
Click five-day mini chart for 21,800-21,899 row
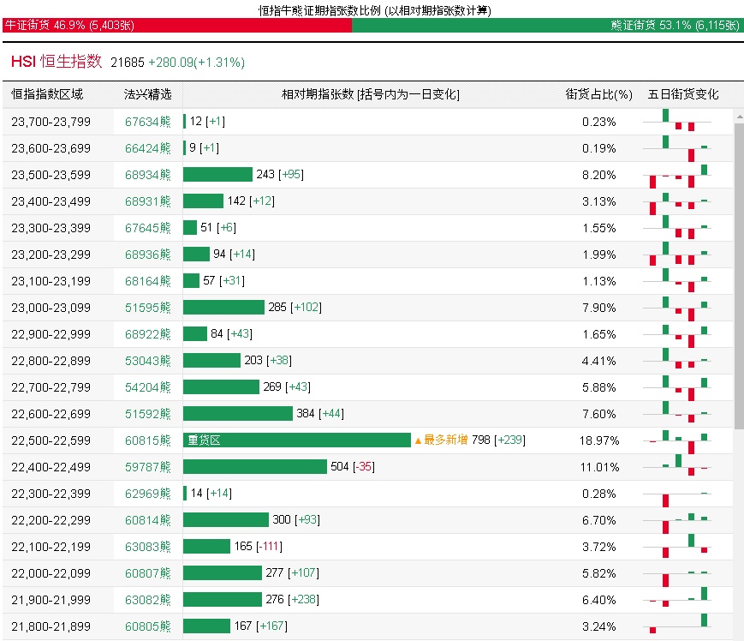(x=679, y=626)
